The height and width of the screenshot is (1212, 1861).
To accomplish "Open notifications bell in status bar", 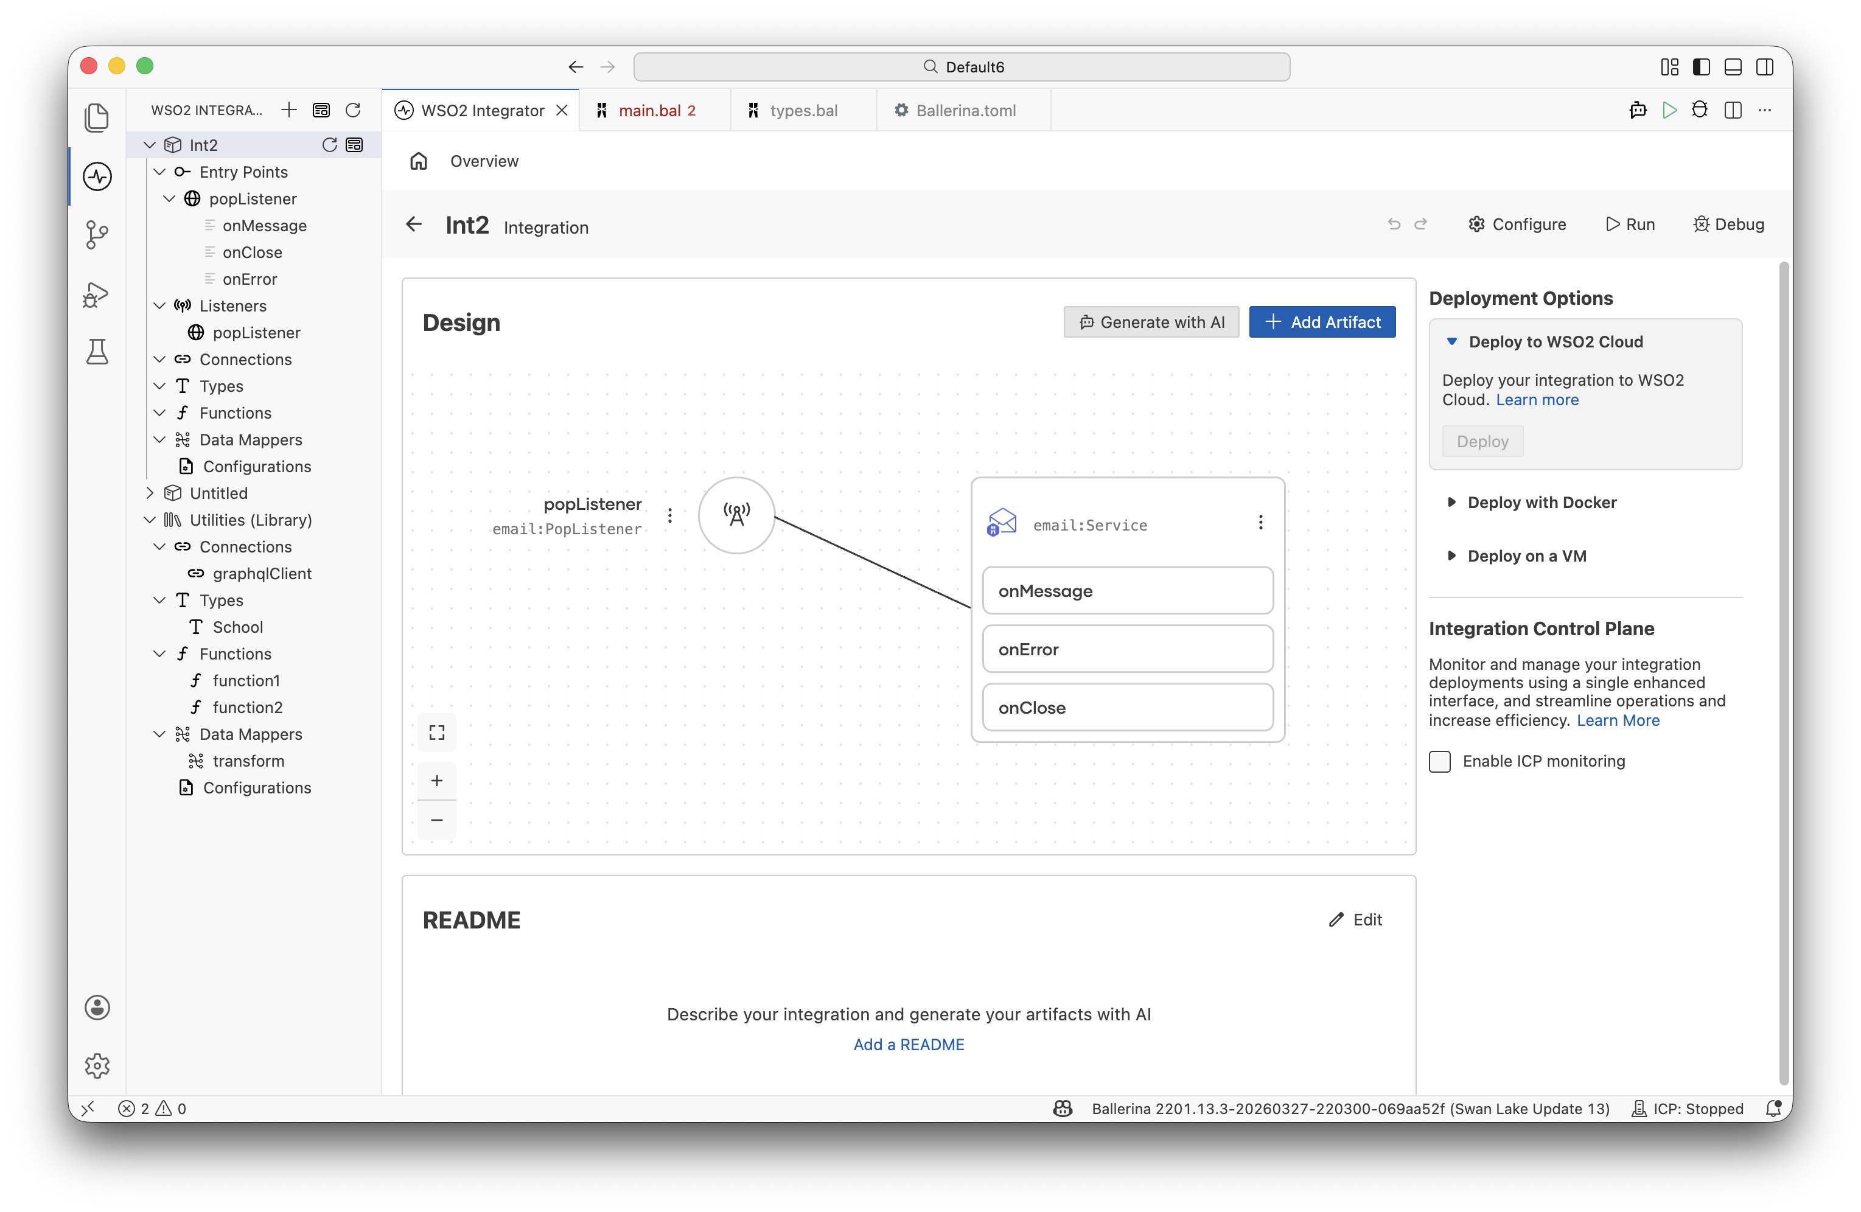I will (x=1773, y=1108).
